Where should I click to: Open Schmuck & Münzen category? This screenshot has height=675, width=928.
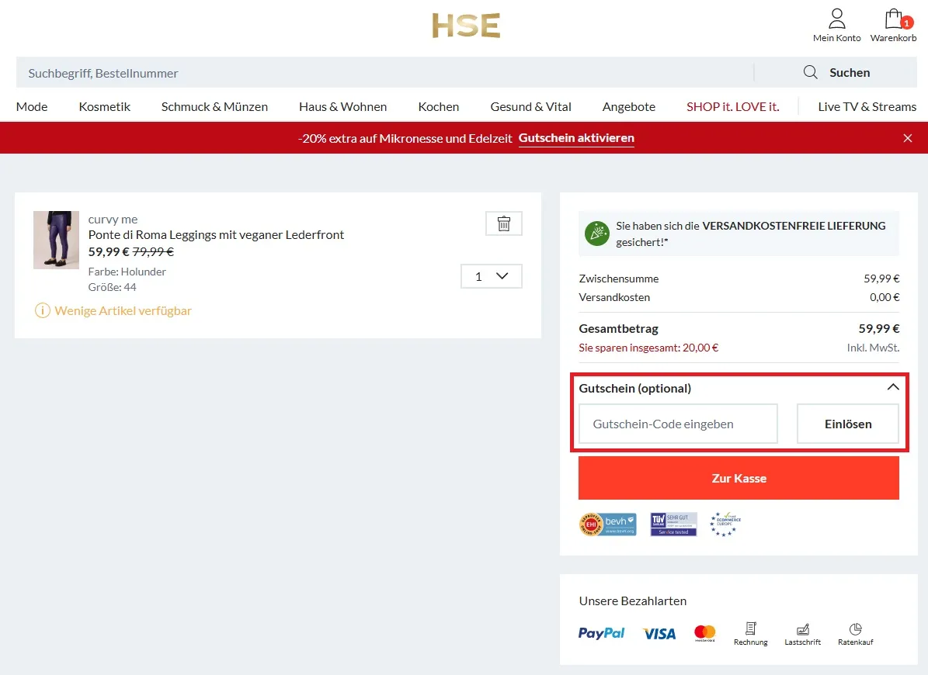[x=214, y=106]
